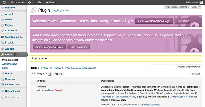Click the Commenti speech bubble icon
This screenshot has height=107, width=205.
click(x=3, y=30)
